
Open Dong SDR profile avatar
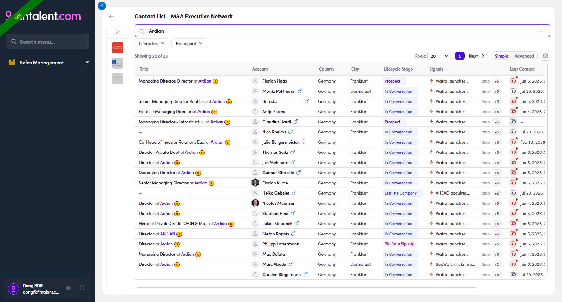tap(13, 289)
